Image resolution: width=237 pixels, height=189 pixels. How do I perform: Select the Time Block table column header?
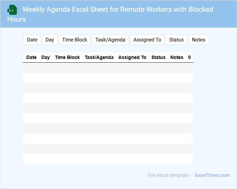(67, 57)
